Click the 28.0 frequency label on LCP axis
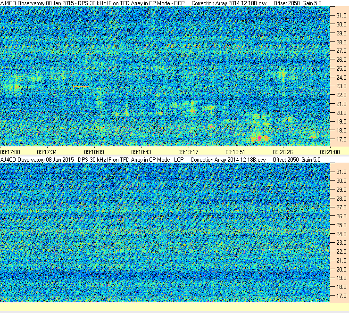 [341, 199]
